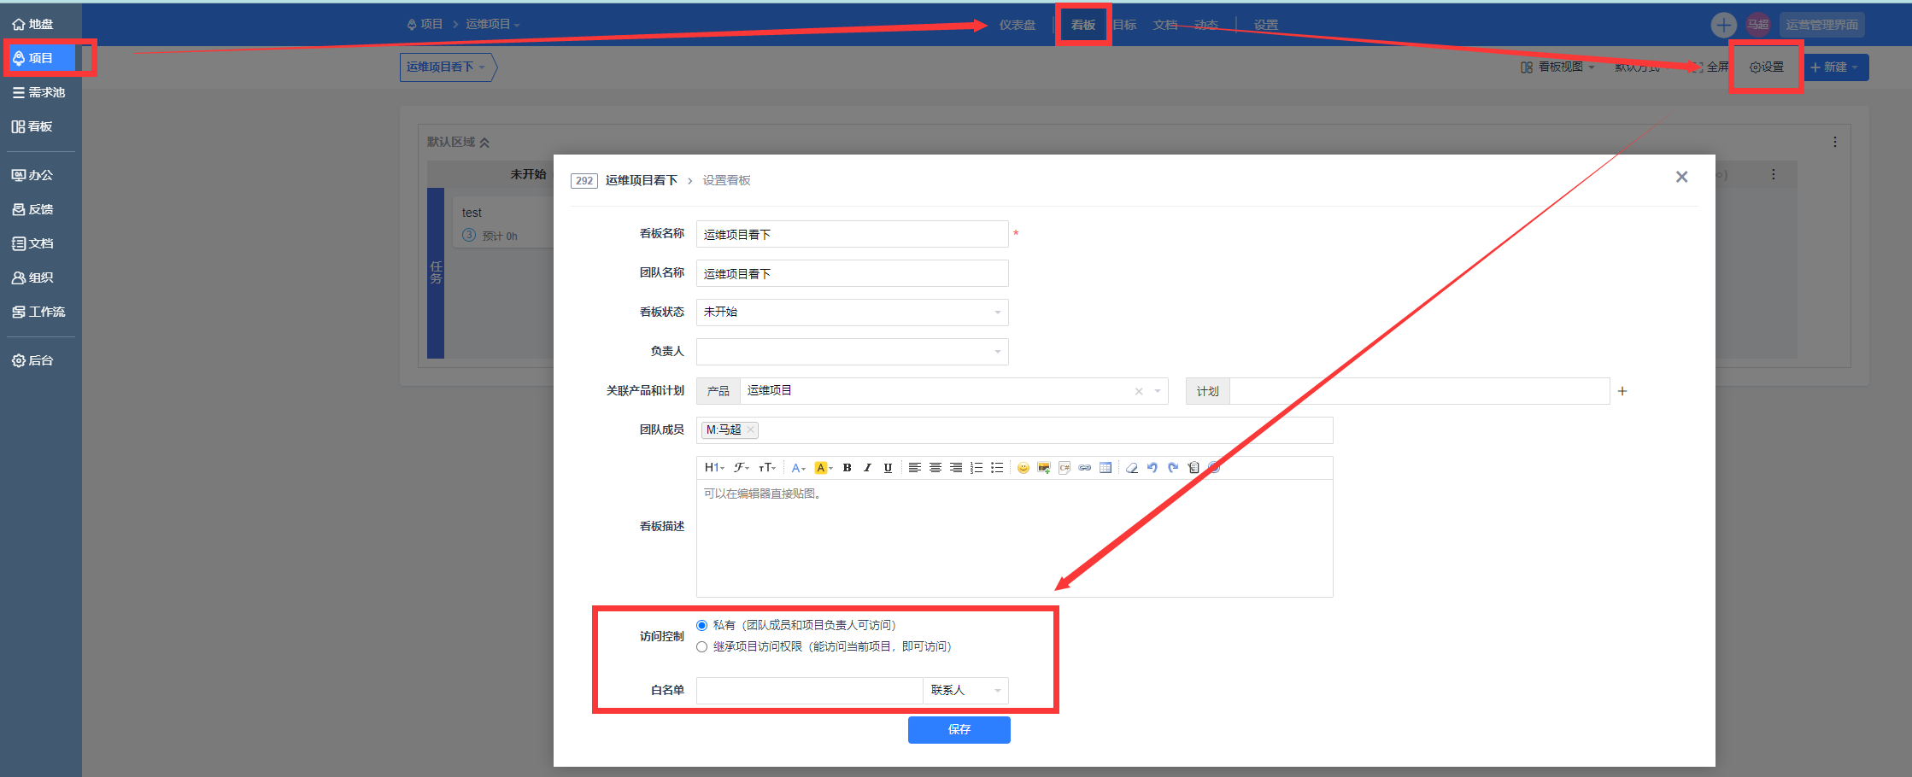1912x777 pixels.
Task: Remove team member M:马超 tag
Action: click(750, 430)
